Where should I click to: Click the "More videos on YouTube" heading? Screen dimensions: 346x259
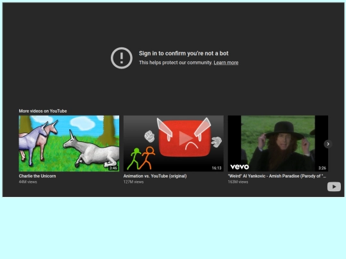tap(43, 111)
